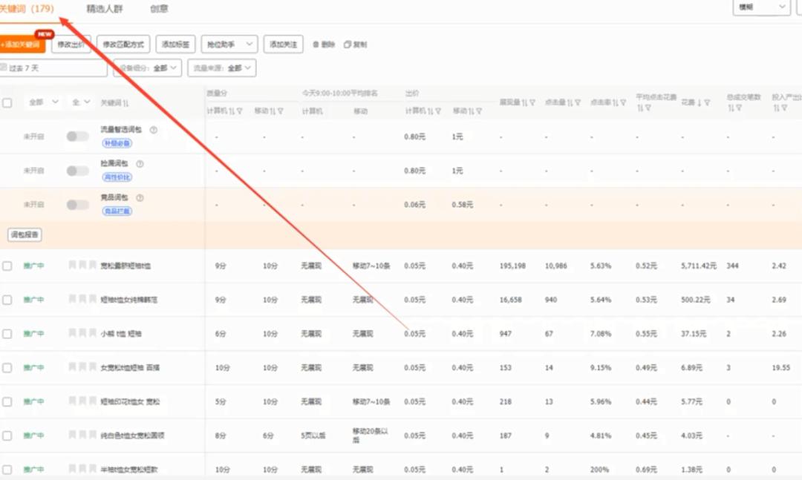Click the 删除 trash icon
The height and width of the screenshot is (480, 802).
(x=316, y=45)
